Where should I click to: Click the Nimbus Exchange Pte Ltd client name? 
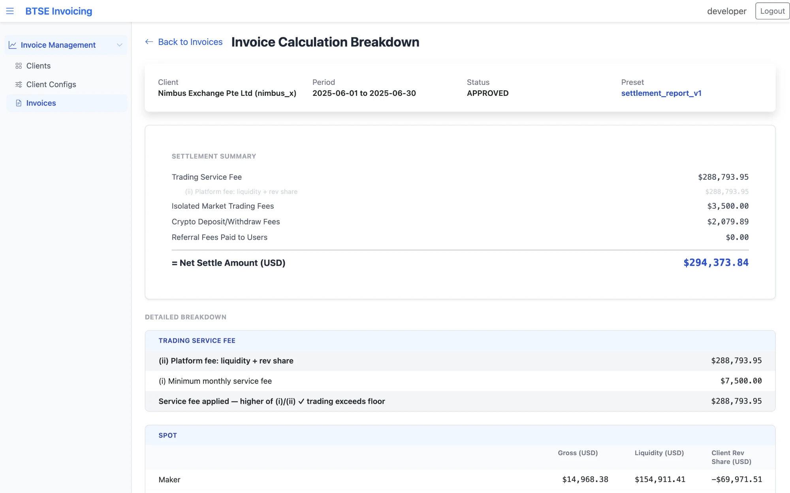click(227, 93)
